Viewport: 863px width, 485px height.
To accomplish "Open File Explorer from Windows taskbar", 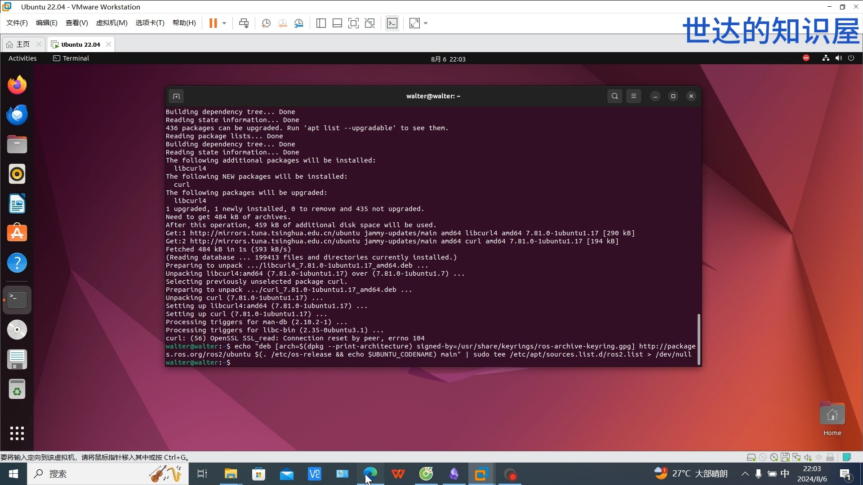I will [x=231, y=474].
